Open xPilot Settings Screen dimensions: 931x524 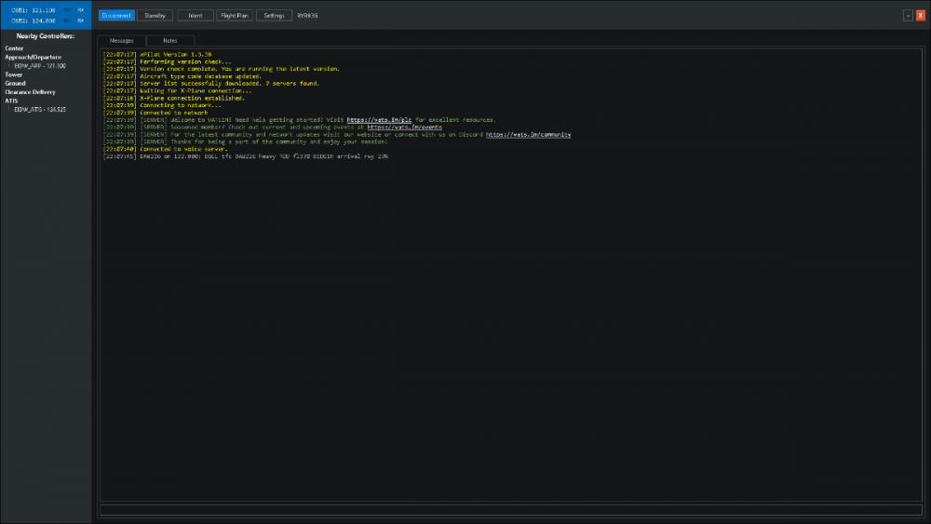click(274, 16)
